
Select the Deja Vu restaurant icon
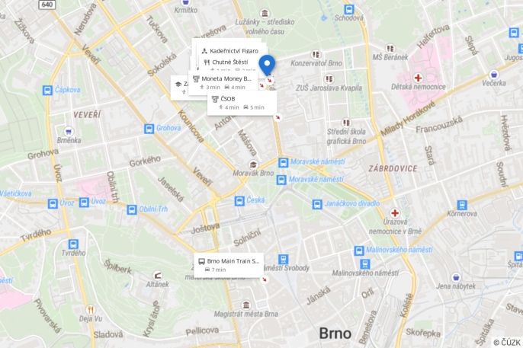(x=90, y=310)
